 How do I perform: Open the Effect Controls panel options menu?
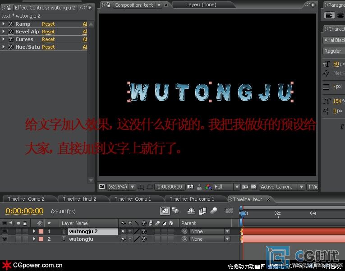[90, 8]
